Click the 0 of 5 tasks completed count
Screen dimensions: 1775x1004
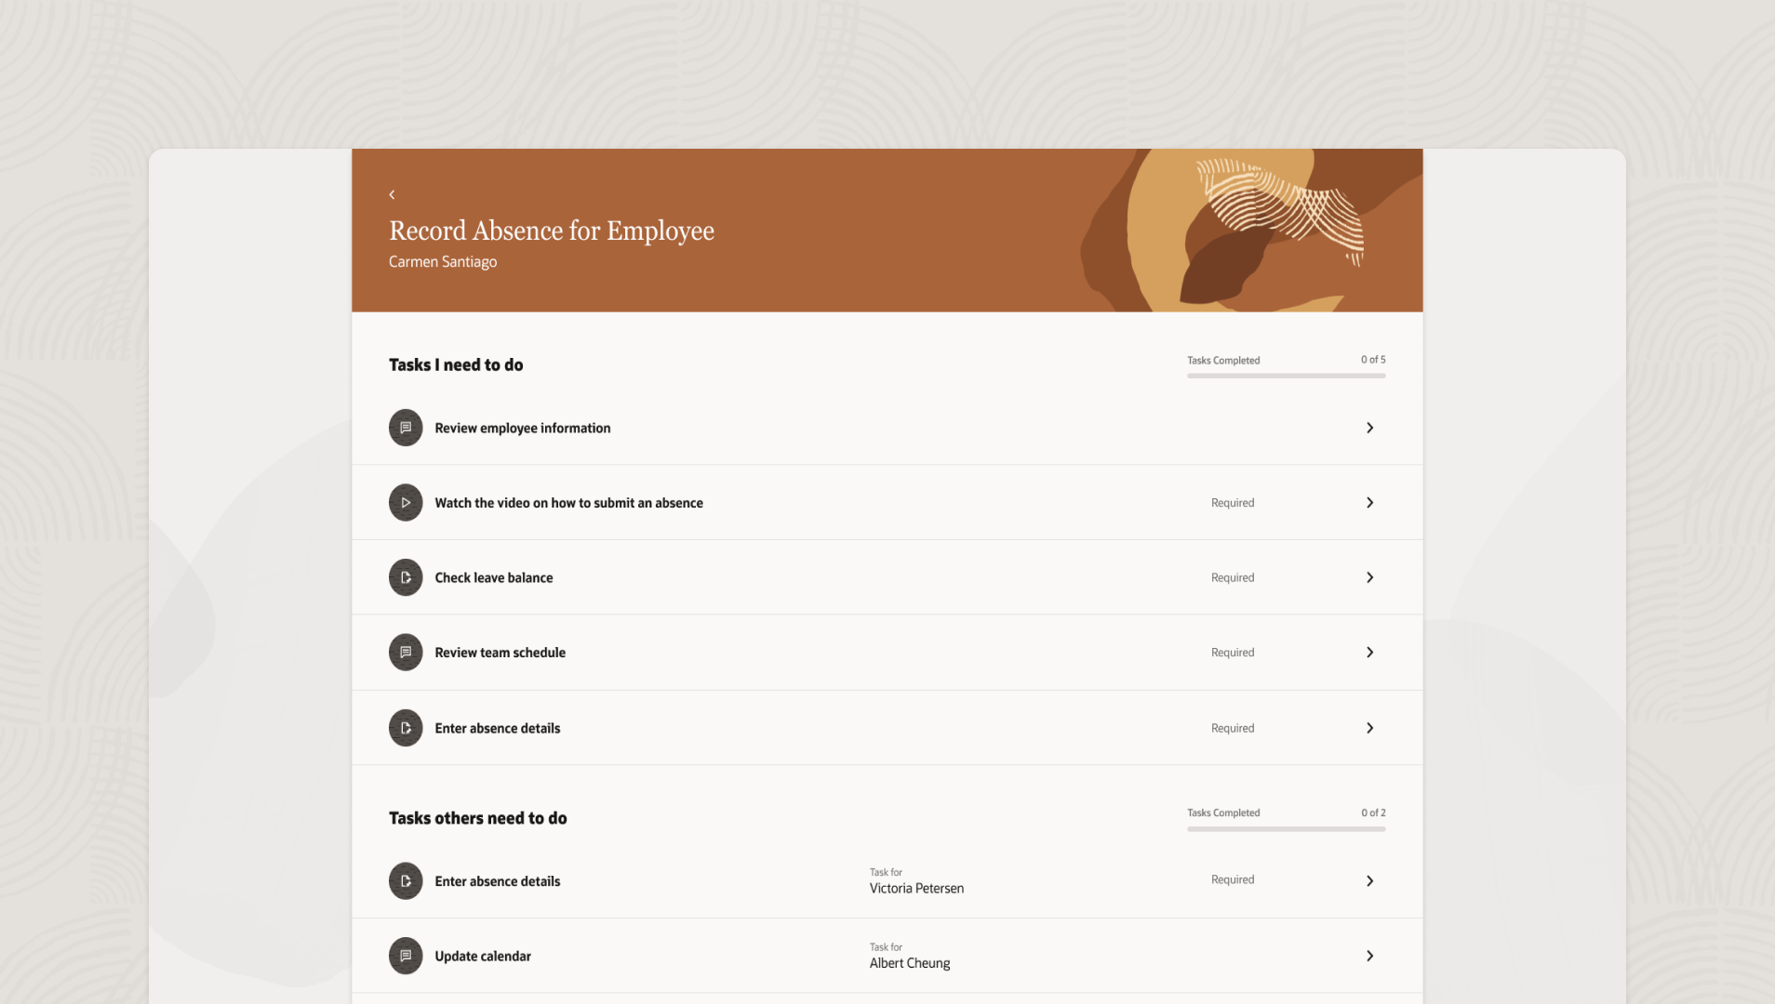tap(1373, 360)
